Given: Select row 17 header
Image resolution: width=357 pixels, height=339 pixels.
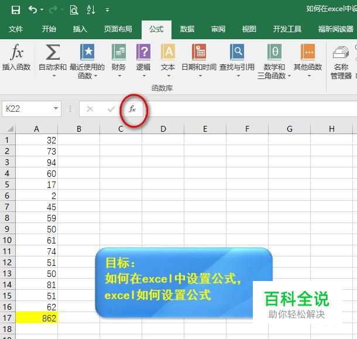Looking at the screenshot, I should [7, 318].
